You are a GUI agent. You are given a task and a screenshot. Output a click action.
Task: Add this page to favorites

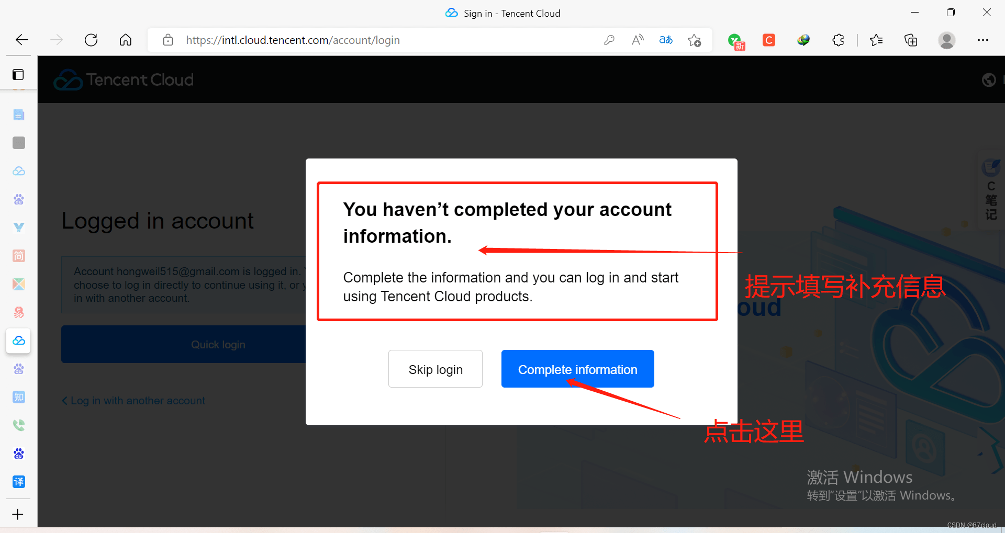(x=695, y=40)
